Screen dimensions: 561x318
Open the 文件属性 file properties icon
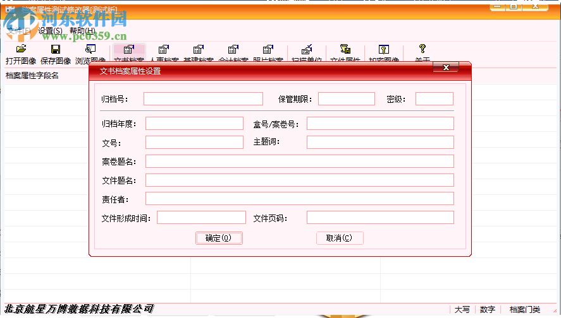point(345,49)
